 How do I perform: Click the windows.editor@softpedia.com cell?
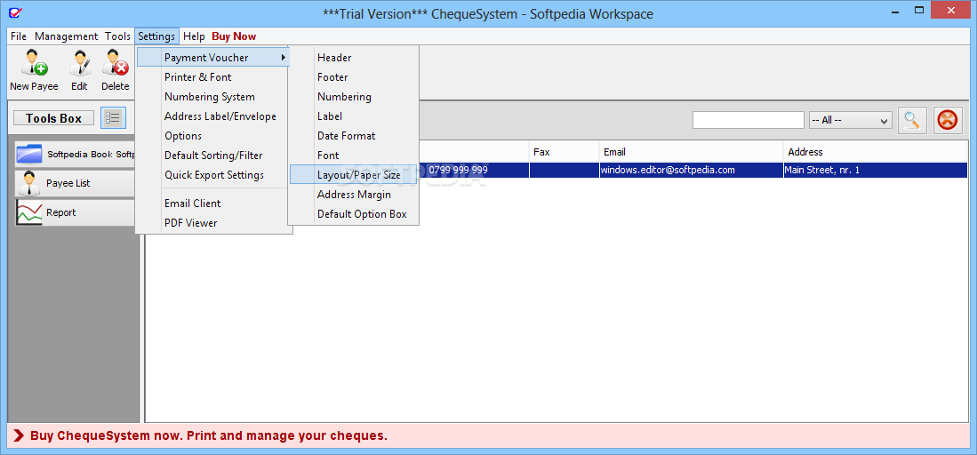click(x=691, y=170)
